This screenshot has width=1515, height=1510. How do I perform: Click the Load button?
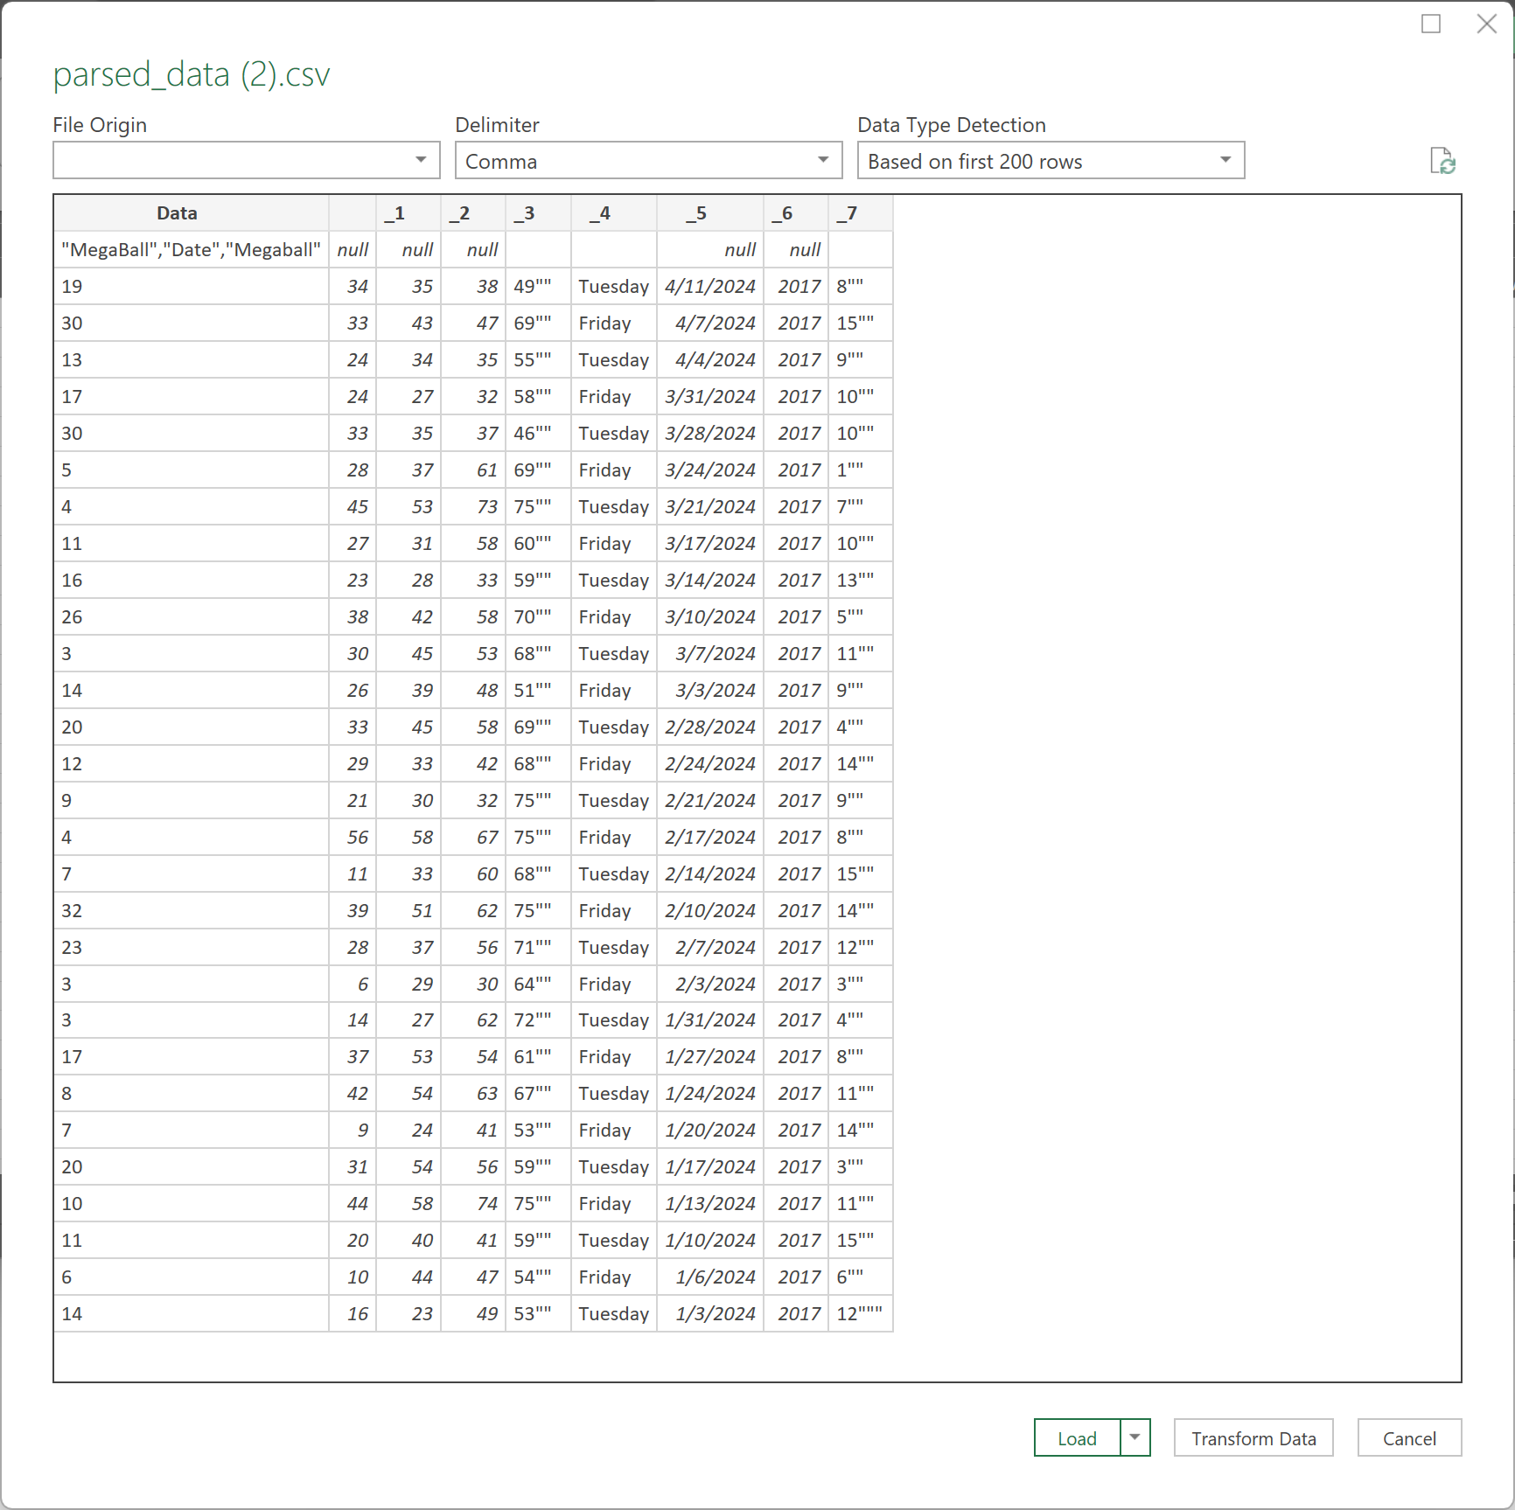point(1077,1437)
